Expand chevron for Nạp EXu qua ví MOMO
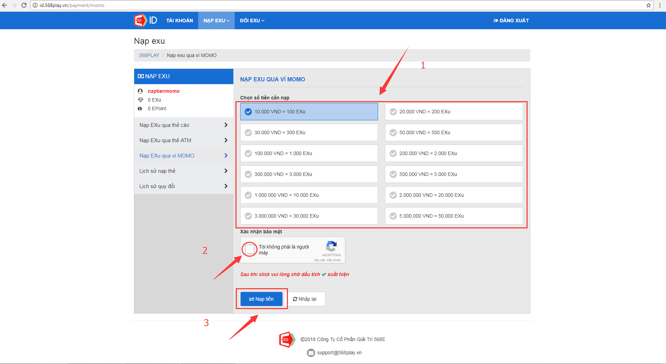The image size is (666, 364). pos(226,155)
